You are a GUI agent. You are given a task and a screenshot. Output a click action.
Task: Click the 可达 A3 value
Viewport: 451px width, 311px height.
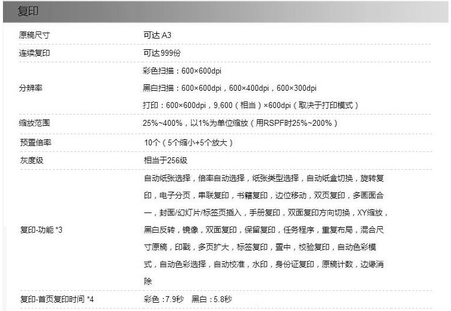point(158,36)
